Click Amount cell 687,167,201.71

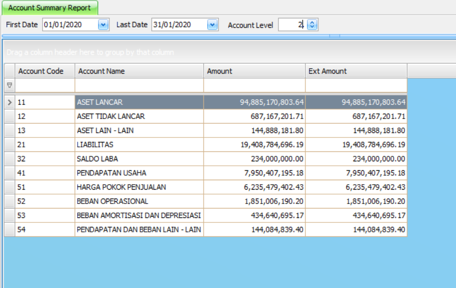click(254, 116)
